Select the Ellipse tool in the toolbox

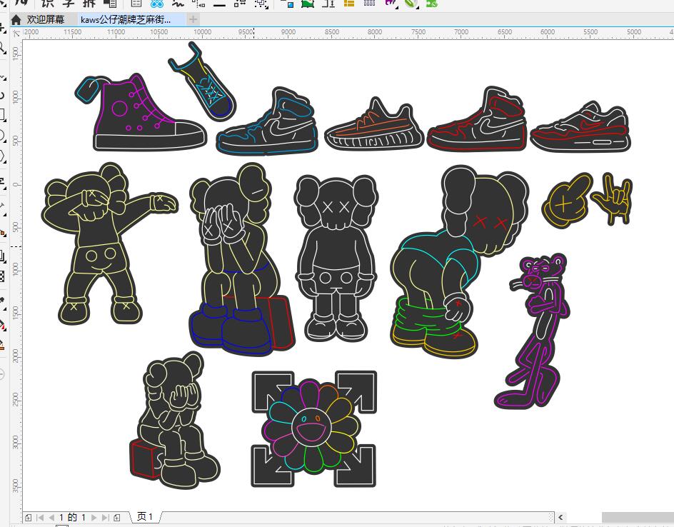point(3,136)
